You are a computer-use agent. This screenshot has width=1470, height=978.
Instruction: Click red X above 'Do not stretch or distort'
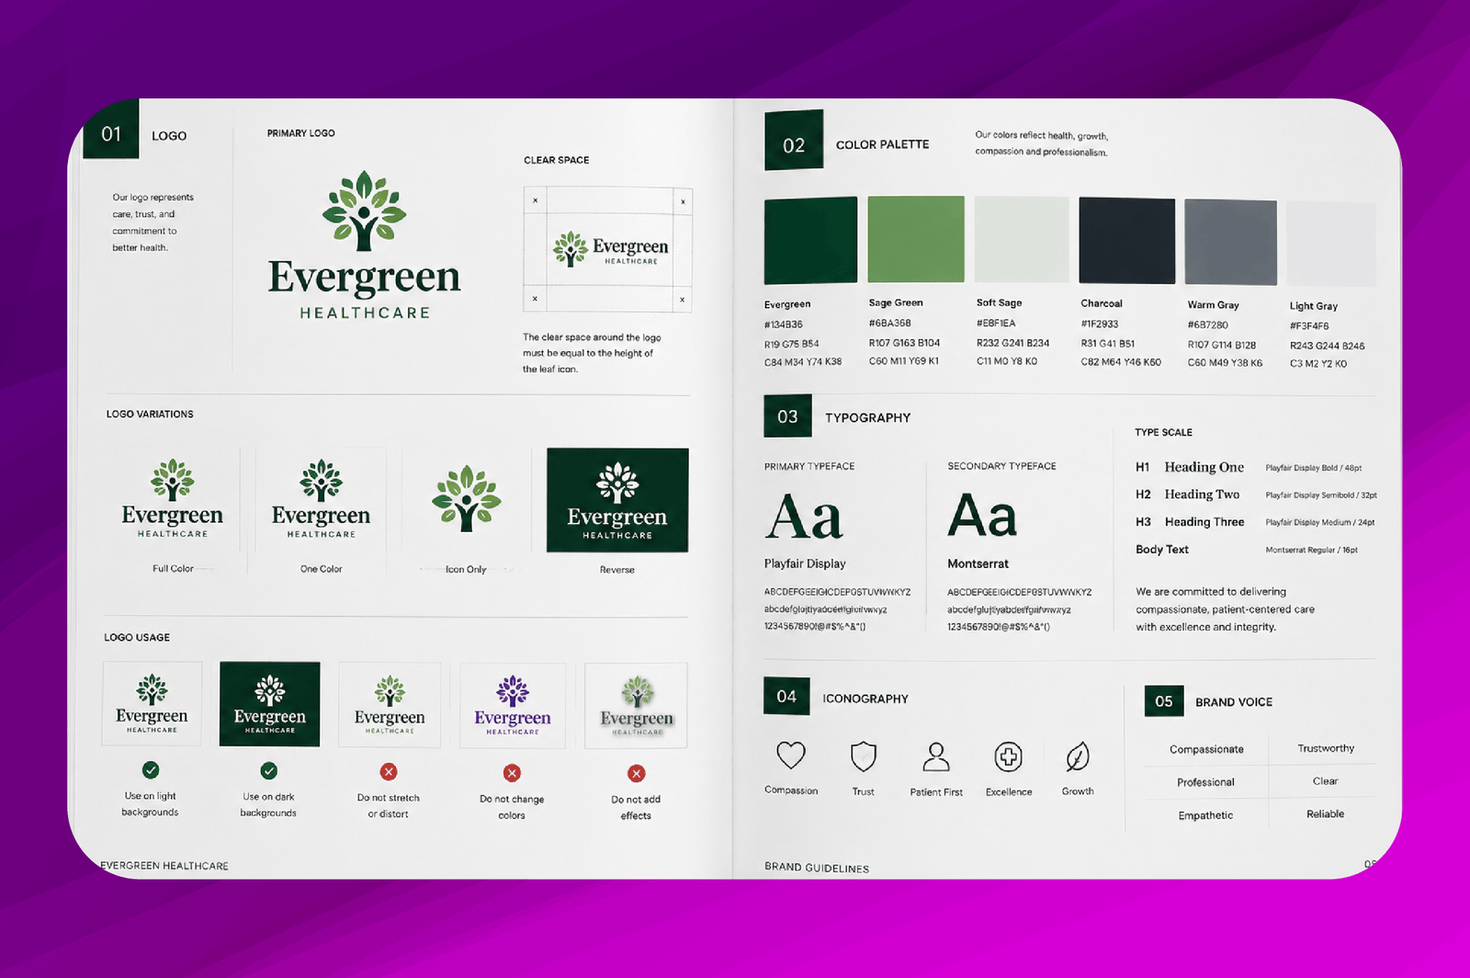tap(389, 772)
